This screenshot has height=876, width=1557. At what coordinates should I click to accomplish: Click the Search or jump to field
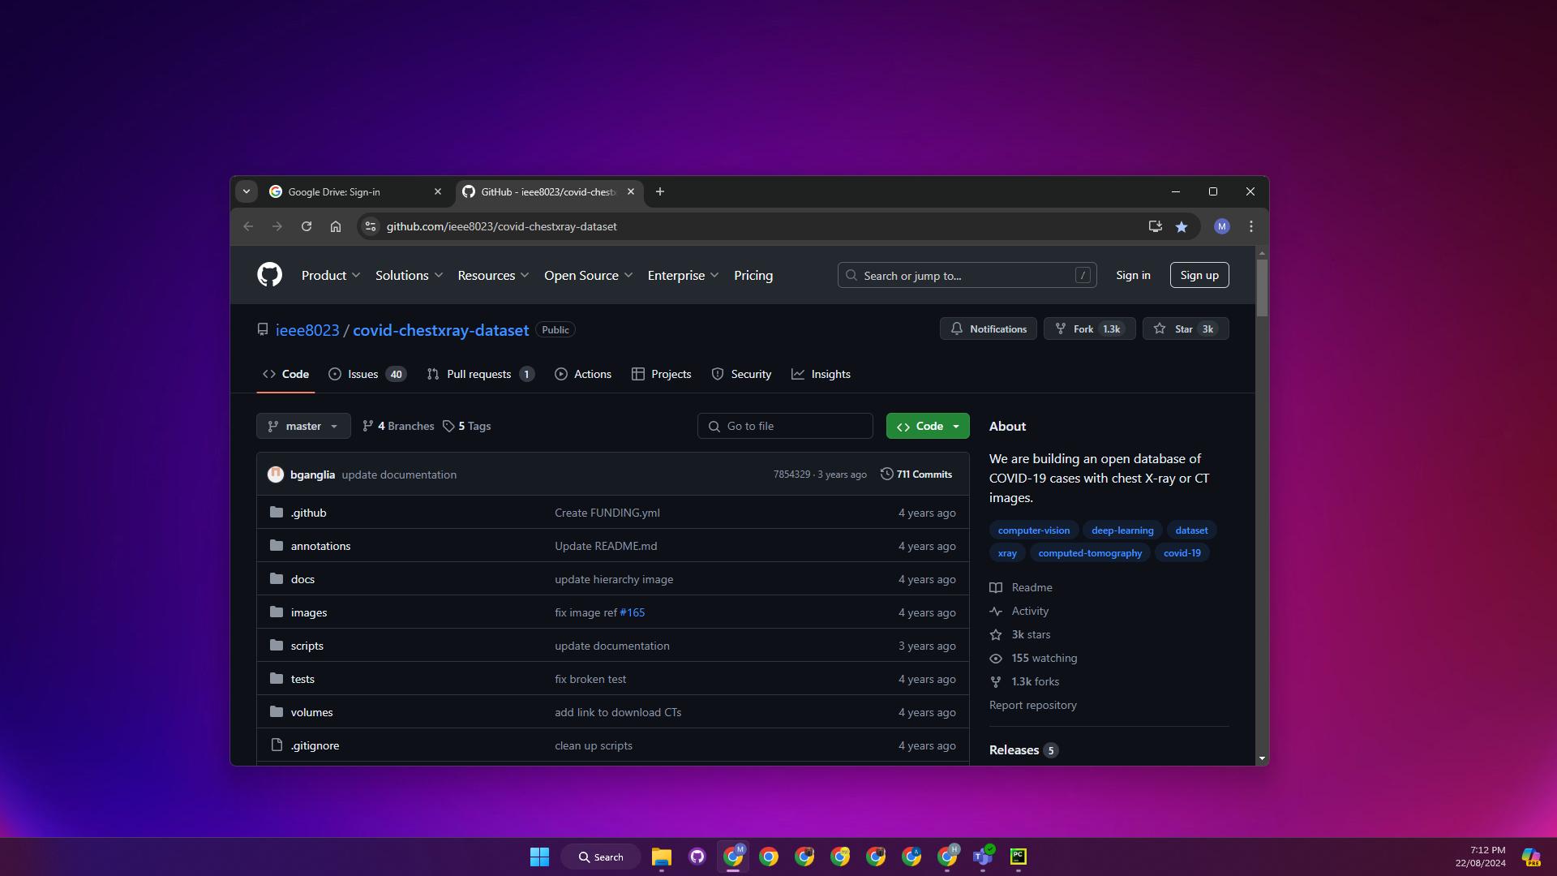coord(967,275)
